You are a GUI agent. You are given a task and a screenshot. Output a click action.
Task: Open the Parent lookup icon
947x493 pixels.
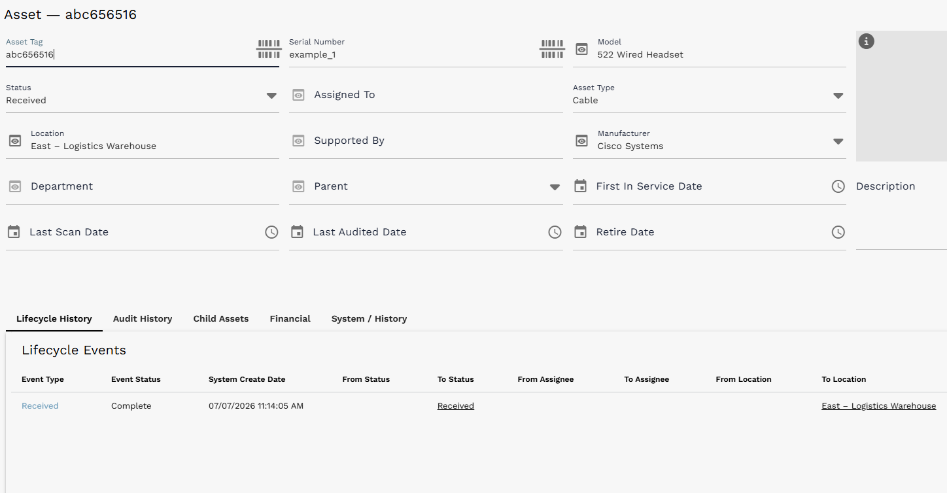coord(298,186)
